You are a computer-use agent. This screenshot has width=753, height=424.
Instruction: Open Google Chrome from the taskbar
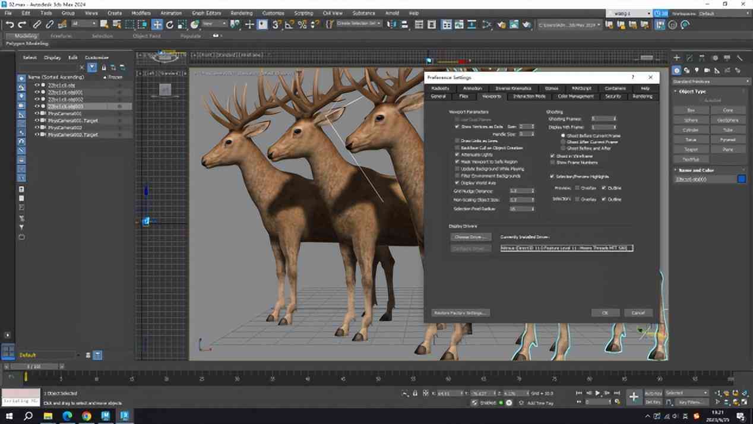tap(86, 416)
